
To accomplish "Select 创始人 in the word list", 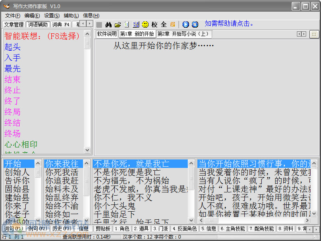I will 17,172.
